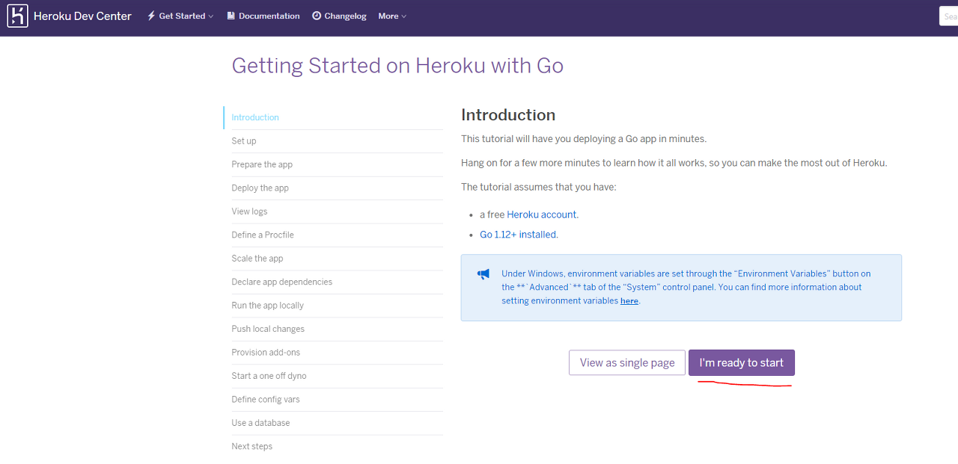Click the I'm ready to start button
This screenshot has height=464, width=958.
point(742,362)
